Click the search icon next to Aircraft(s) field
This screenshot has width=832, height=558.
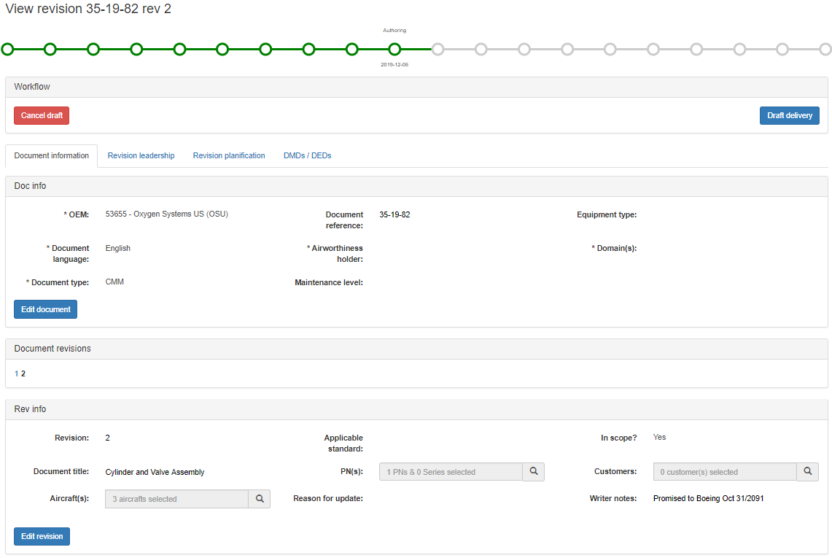click(259, 499)
